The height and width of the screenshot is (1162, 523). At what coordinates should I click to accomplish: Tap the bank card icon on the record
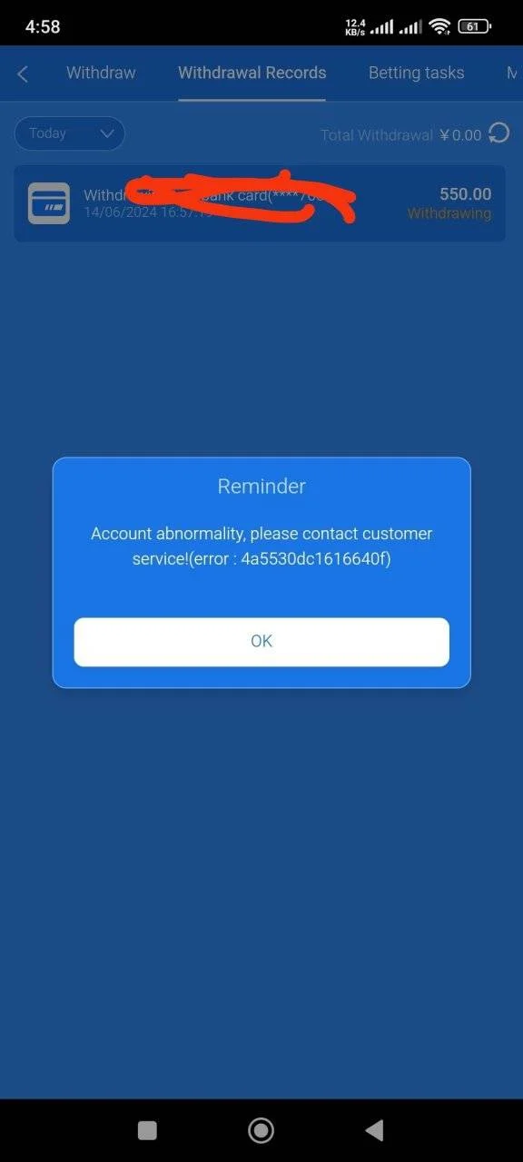point(49,202)
